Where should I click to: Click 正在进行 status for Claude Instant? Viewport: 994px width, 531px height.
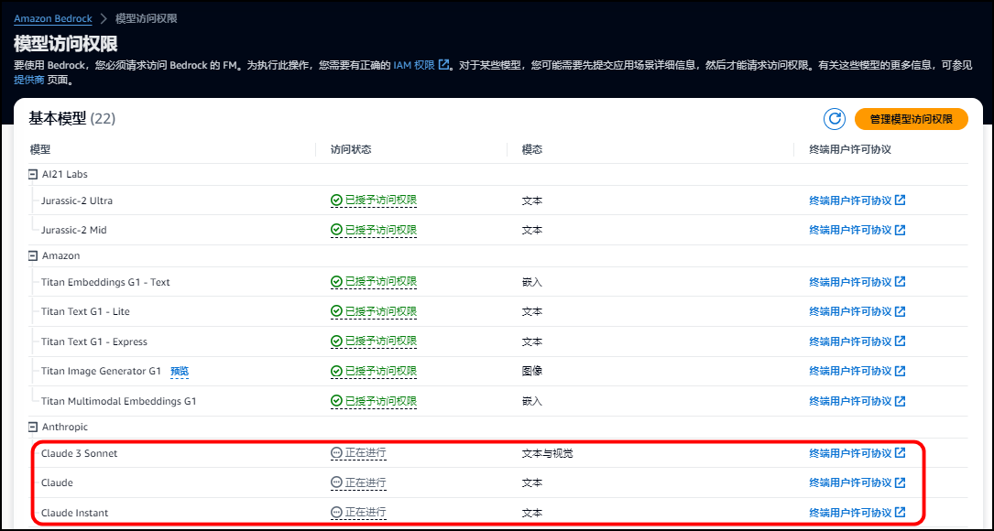tap(358, 513)
